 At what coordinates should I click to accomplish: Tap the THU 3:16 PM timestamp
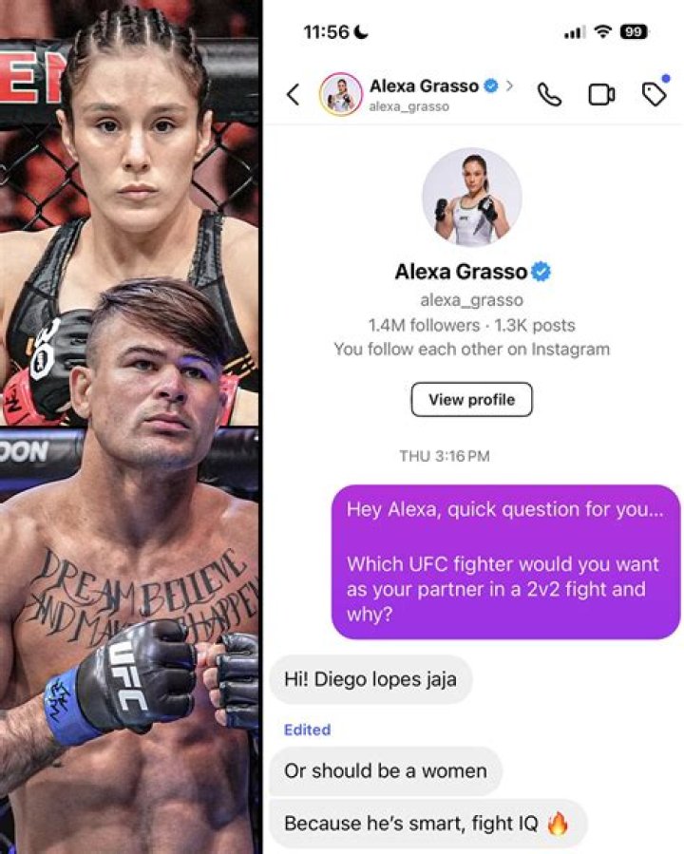pyautogui.click(x=445, y=456)
